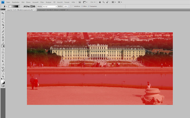Open the Ebene menu

pyautogui.click(x=28, y=2)
